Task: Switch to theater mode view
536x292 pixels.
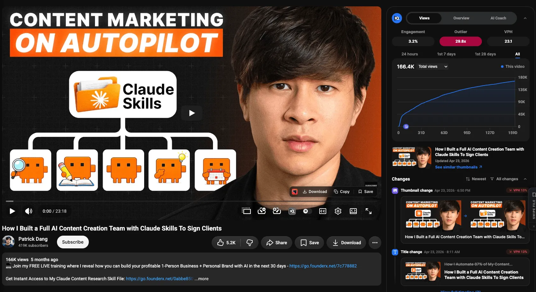Action: pos(353,211)
